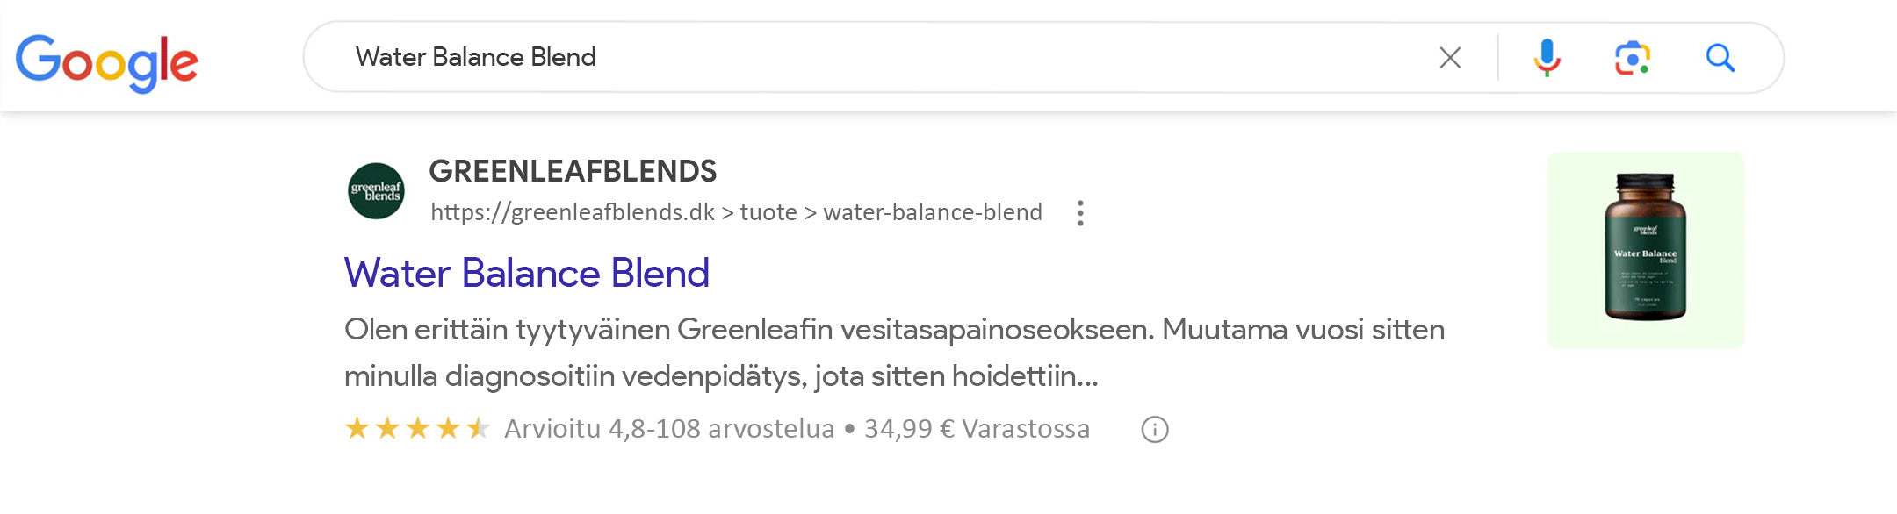The image size is (1897, 514).
Task: Click the snippet line ending 'sitten hoidettiin...'
Action: [x=721, y=376]
